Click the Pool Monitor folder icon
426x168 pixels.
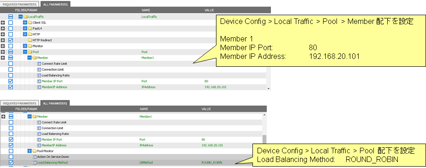[34, 151]
